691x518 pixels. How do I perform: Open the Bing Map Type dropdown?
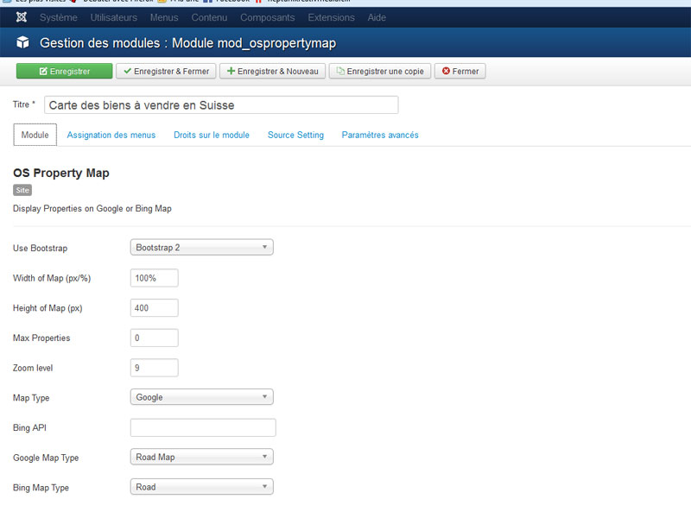(202, 487)
